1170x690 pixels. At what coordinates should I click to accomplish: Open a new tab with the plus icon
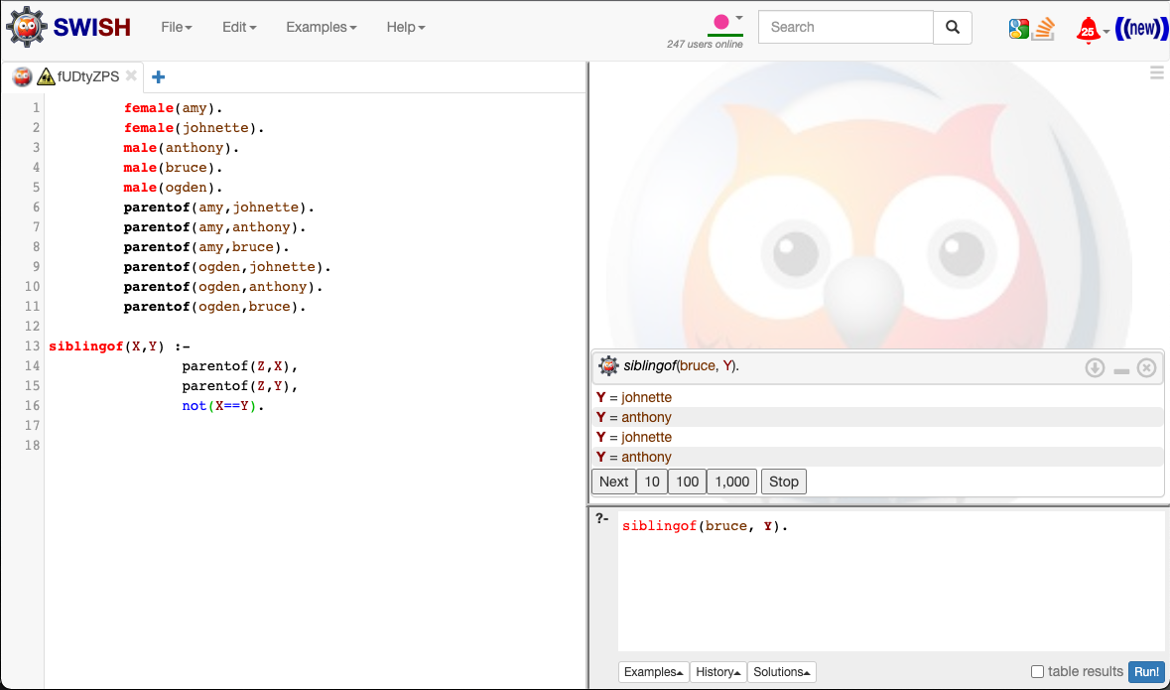(x=157, y=75)
